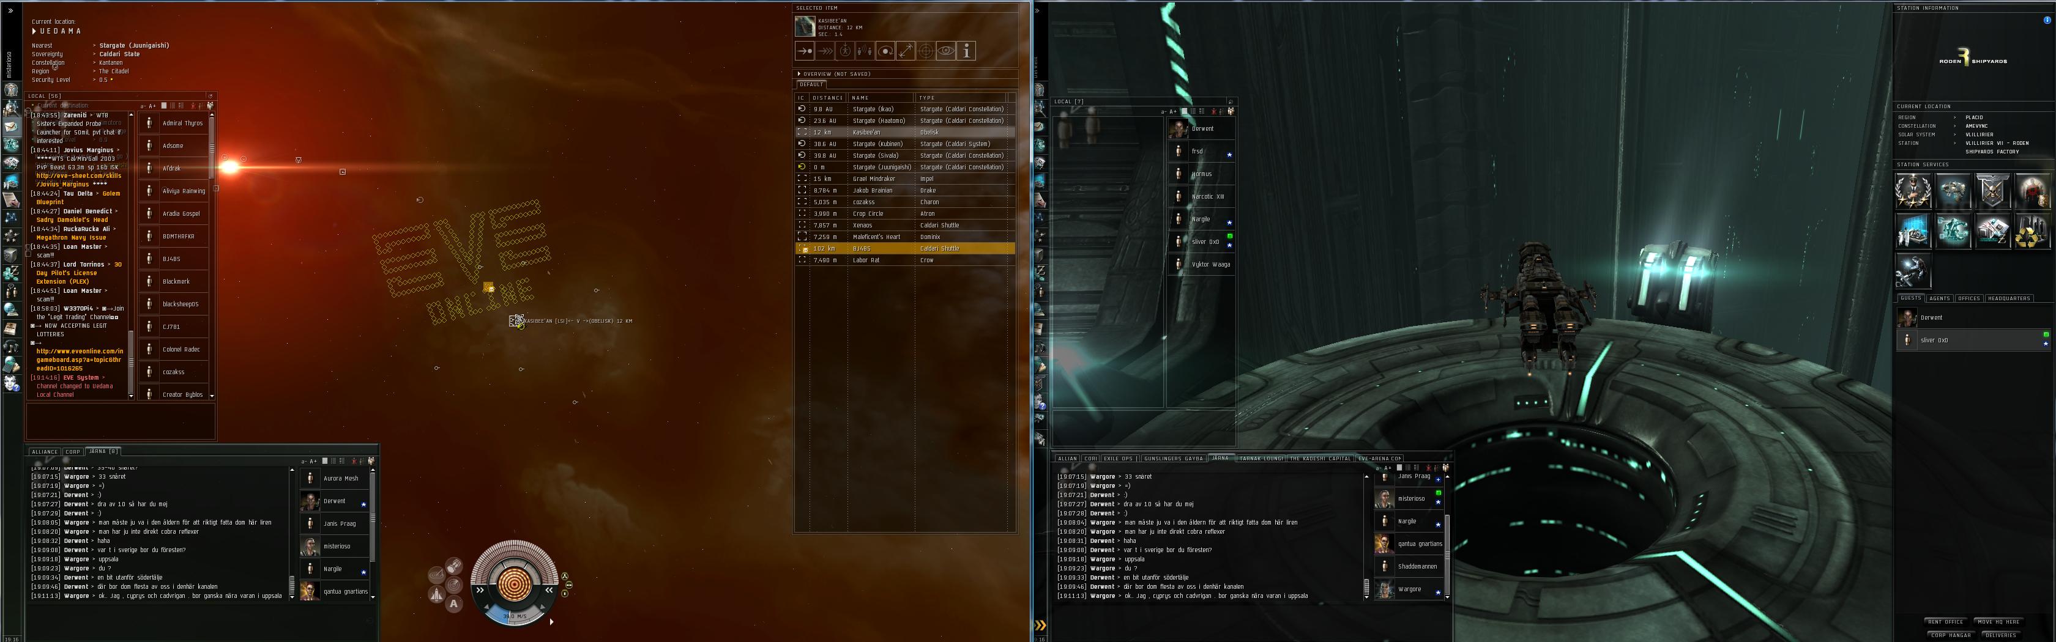The image size is (2056, 642).
Task: Select the Jakob Brainian Drake overview row
Action: (905, 191)
